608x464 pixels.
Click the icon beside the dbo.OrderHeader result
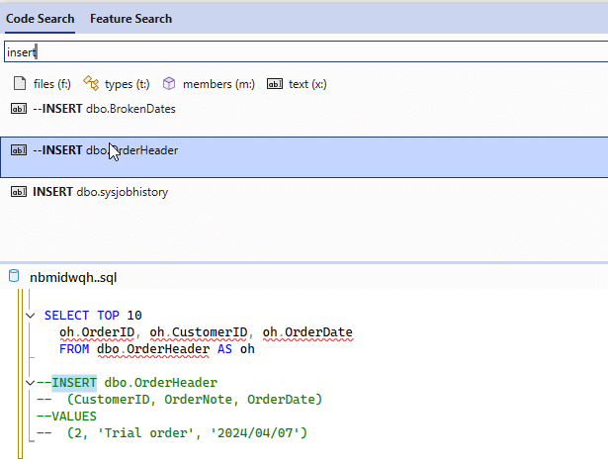pyautogui.click(x=18, y=150)
